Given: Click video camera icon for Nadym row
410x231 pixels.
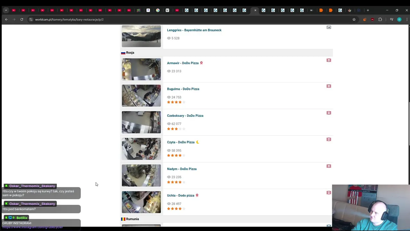Looking at the screenshot, I should point(329,166).
